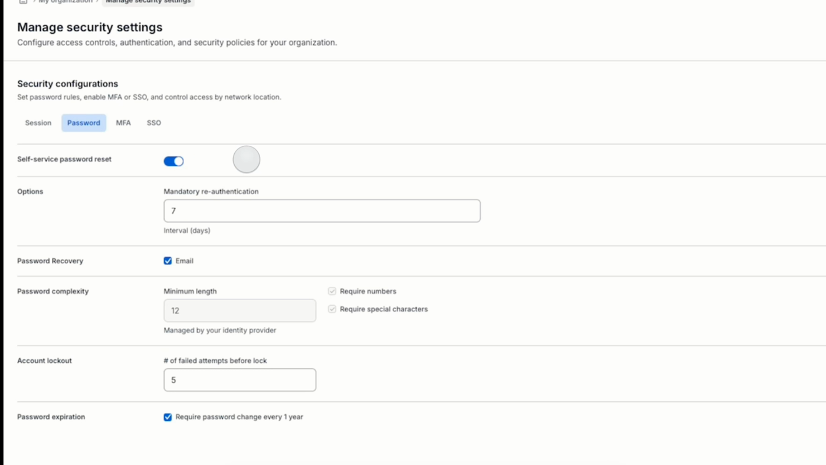Toggle the Require numbers checkbox

[x=332, y=292]
